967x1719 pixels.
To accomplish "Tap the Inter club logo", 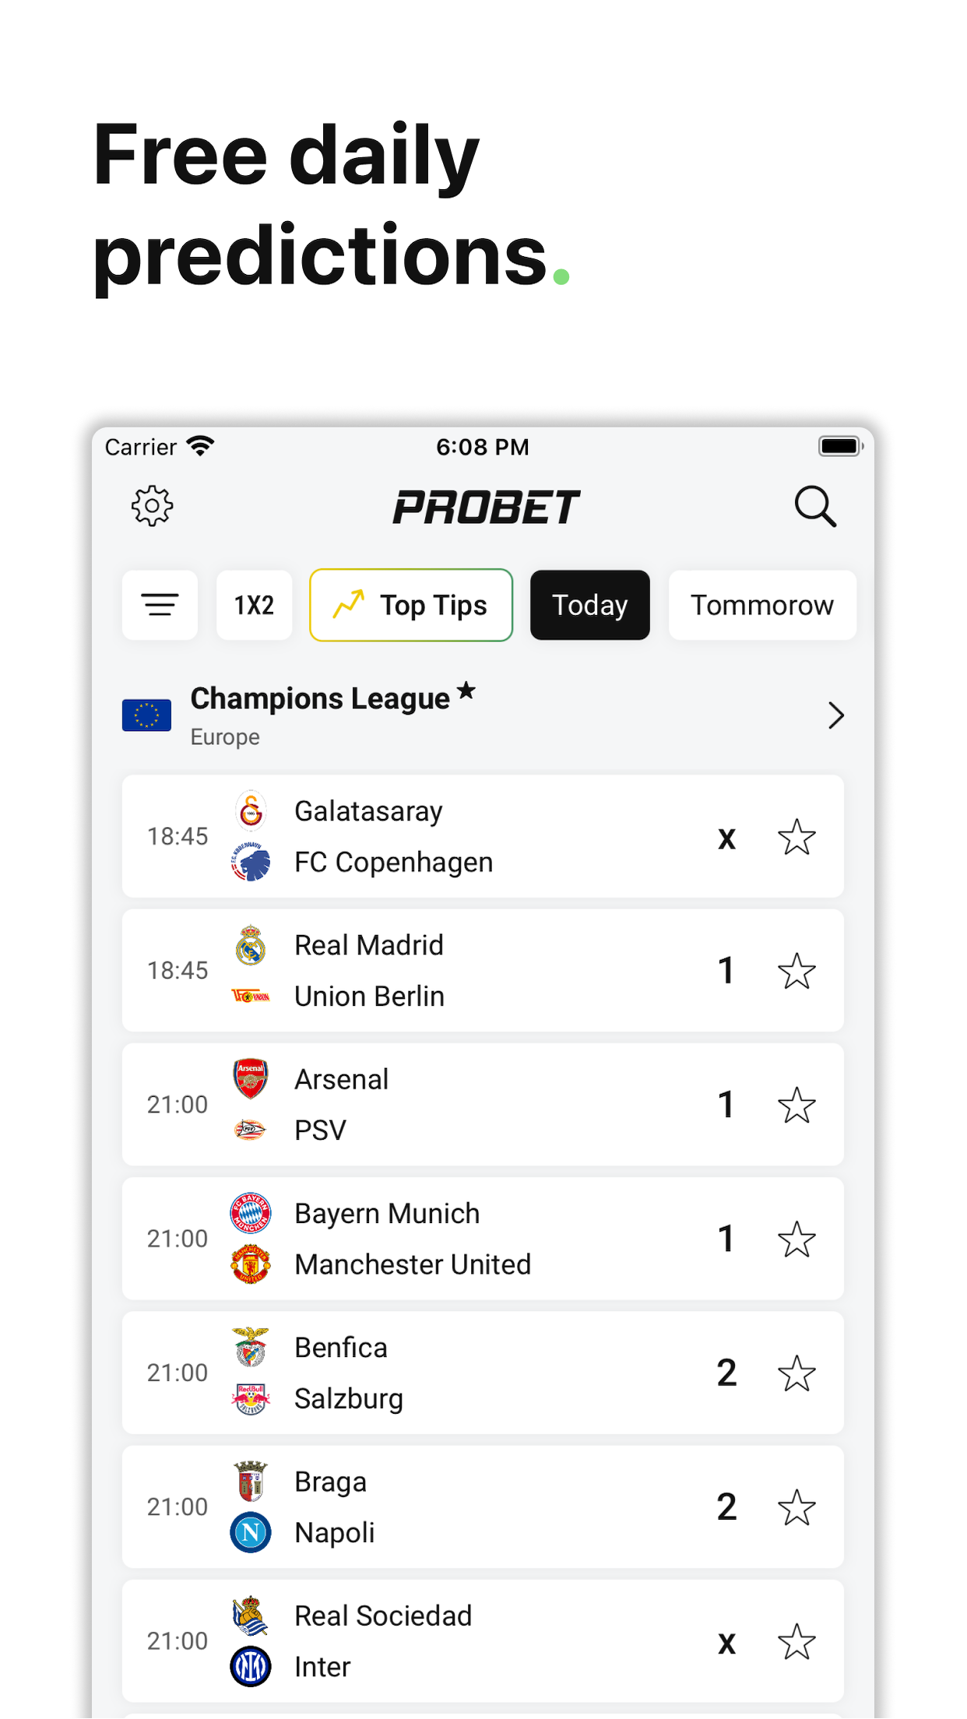I will (251, 1667).
